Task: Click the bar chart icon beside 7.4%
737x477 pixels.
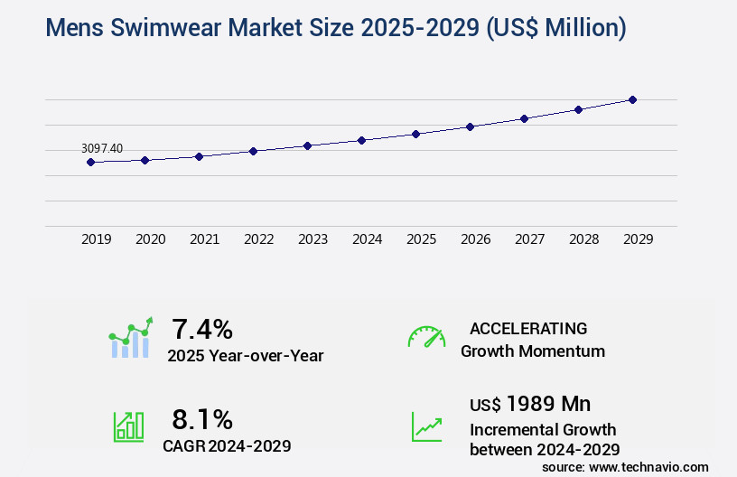Action: (x=131, y=338)
